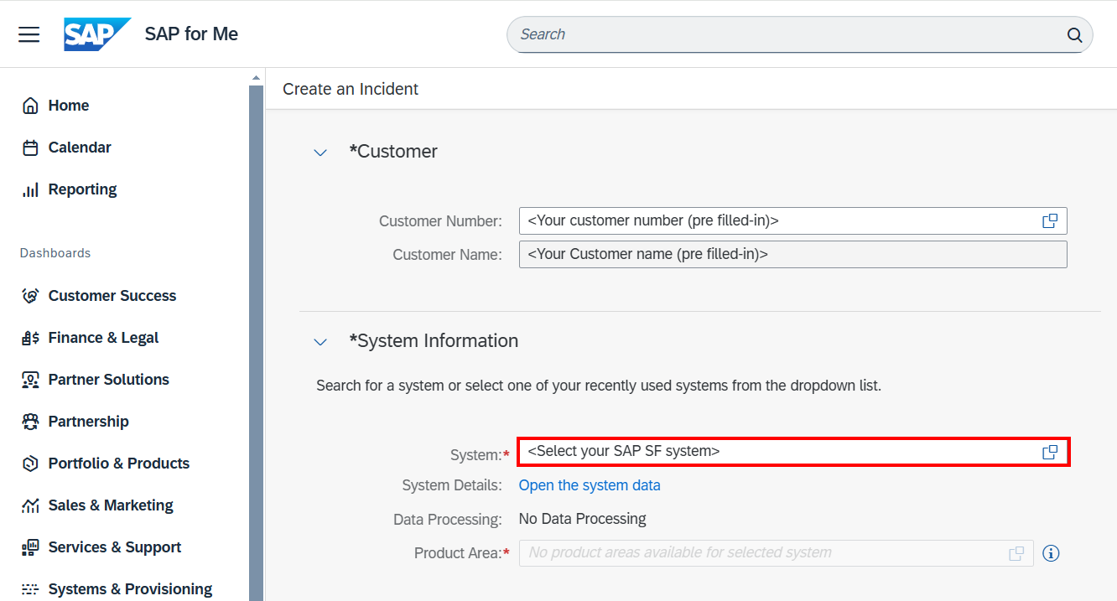The height and width of the screenshot is (601, 1117).
Task: Click the Product Area info icon
Action: coord(1051,553)
